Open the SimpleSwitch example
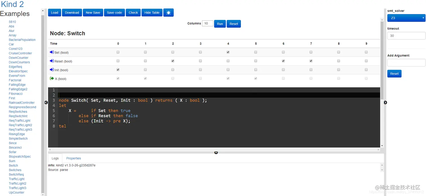The image size is (426, 196). [18, 139]
